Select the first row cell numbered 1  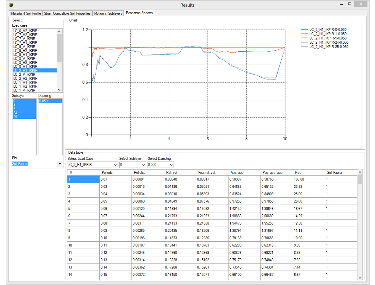coord(83,179)
